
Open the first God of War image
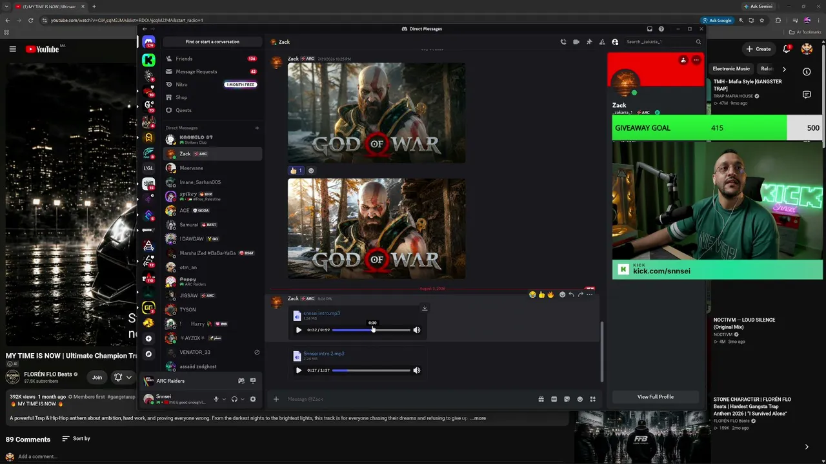point(376,113)
